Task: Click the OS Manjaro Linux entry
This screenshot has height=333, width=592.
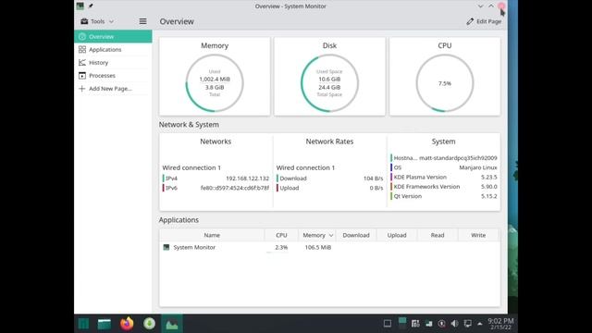Action: tap(444, 167)
